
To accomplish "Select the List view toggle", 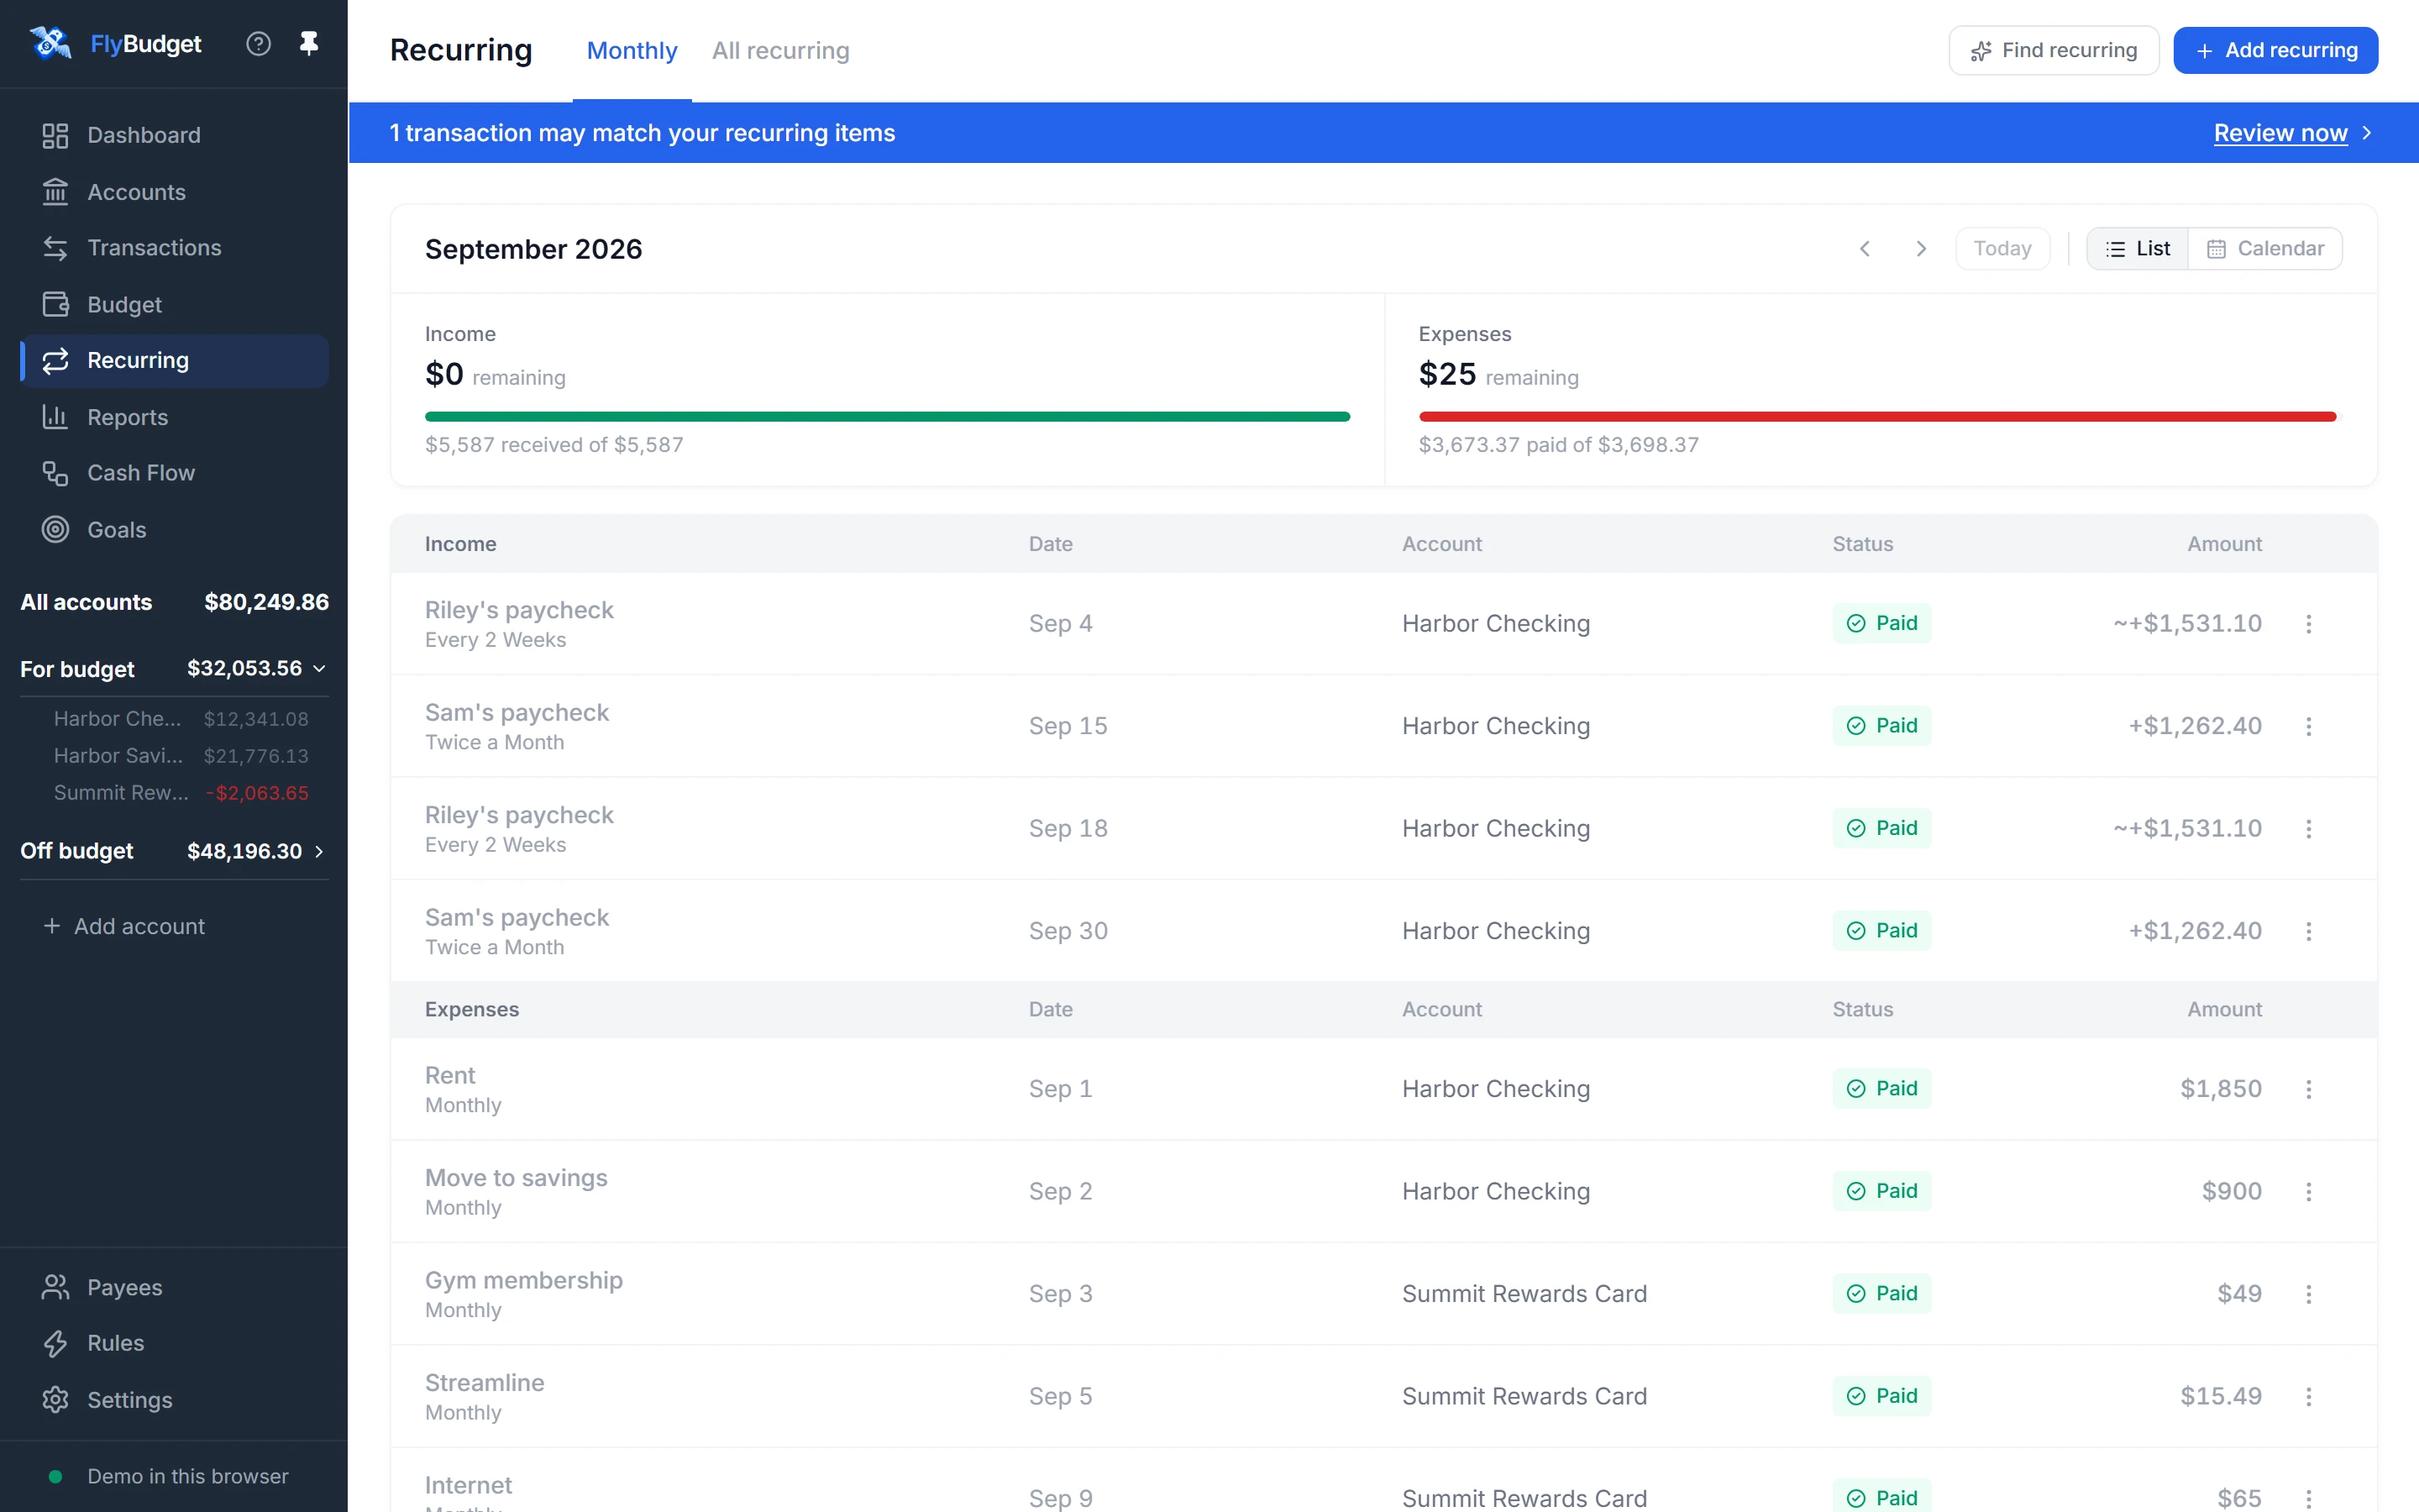I will pos(2137,249).
